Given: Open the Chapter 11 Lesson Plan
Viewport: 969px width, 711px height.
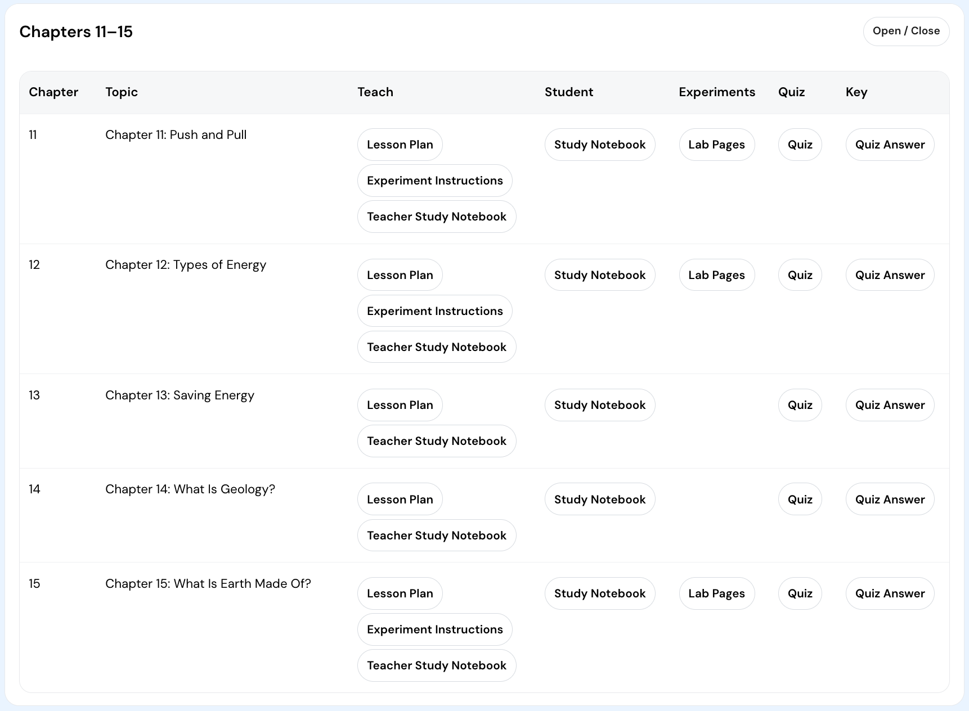Looking at the screenshot, I should coord(400,145).
